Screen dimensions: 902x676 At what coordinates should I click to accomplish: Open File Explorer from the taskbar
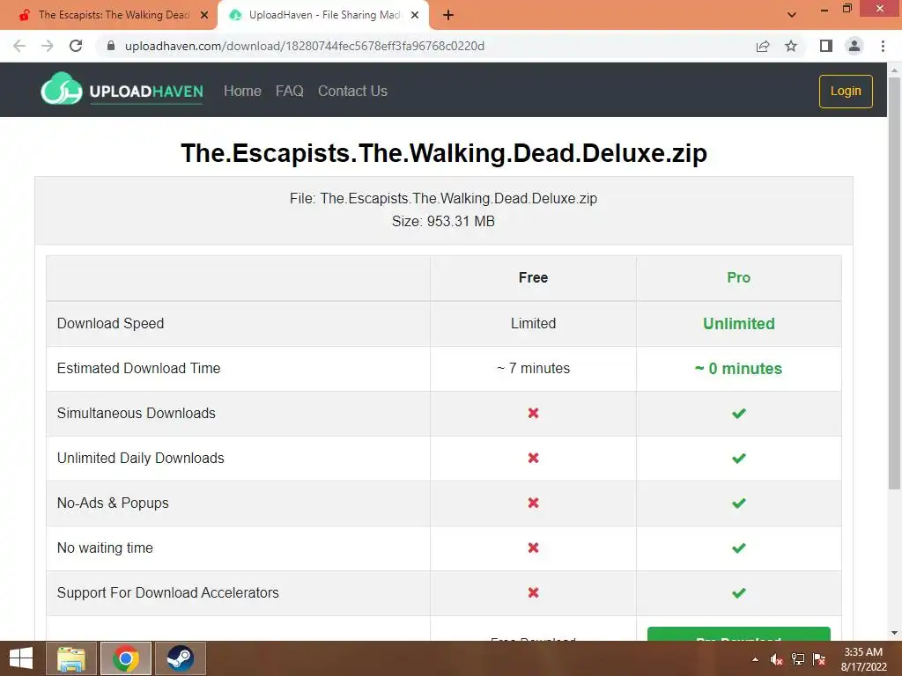(71, 658)
